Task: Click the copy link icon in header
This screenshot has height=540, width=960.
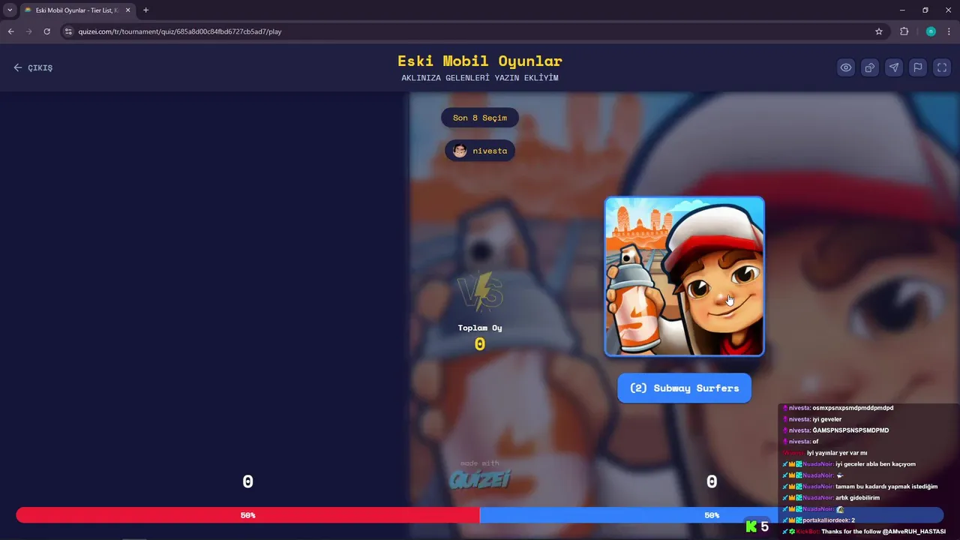Action: pos(870,67)
